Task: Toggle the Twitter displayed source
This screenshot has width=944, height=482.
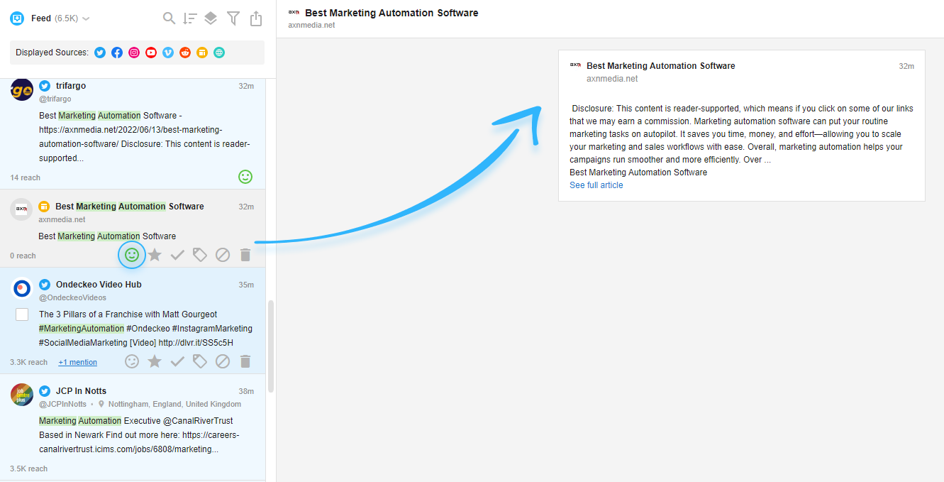Action: [100, 53]
